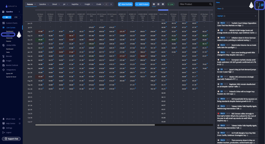Open Sparta API link
This screenshot has width=265, height=144.
10,73
